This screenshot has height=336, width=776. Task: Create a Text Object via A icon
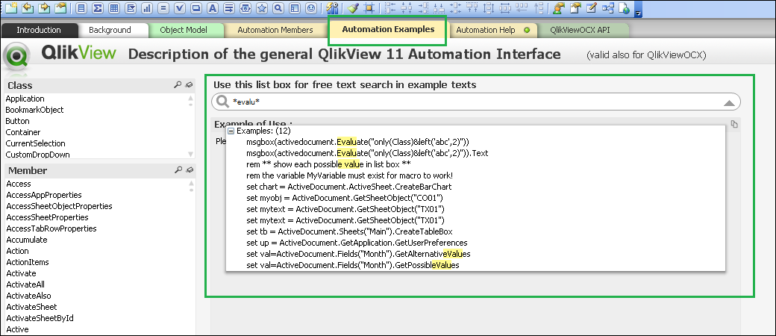(x=213, y=8)
